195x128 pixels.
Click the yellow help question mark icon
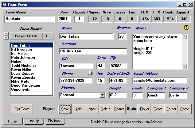[186, 28]
